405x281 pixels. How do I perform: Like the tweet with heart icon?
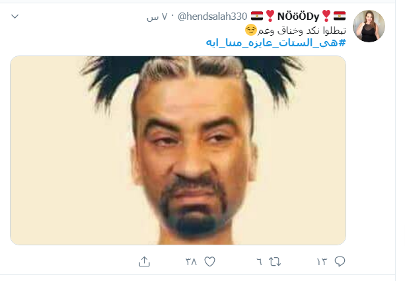[209, 262]
